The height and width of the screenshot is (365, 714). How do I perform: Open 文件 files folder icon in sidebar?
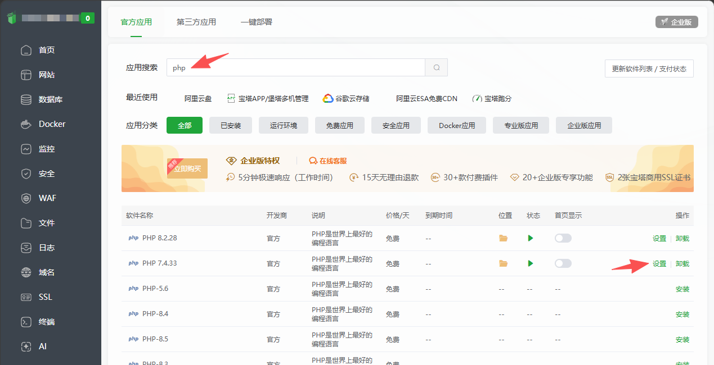[x=26, y=223]
